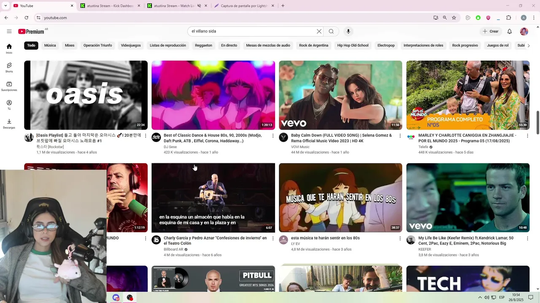Play the Pitbull Greatest Hits thumbnail
540x303 pixels.
click(213, 279)
